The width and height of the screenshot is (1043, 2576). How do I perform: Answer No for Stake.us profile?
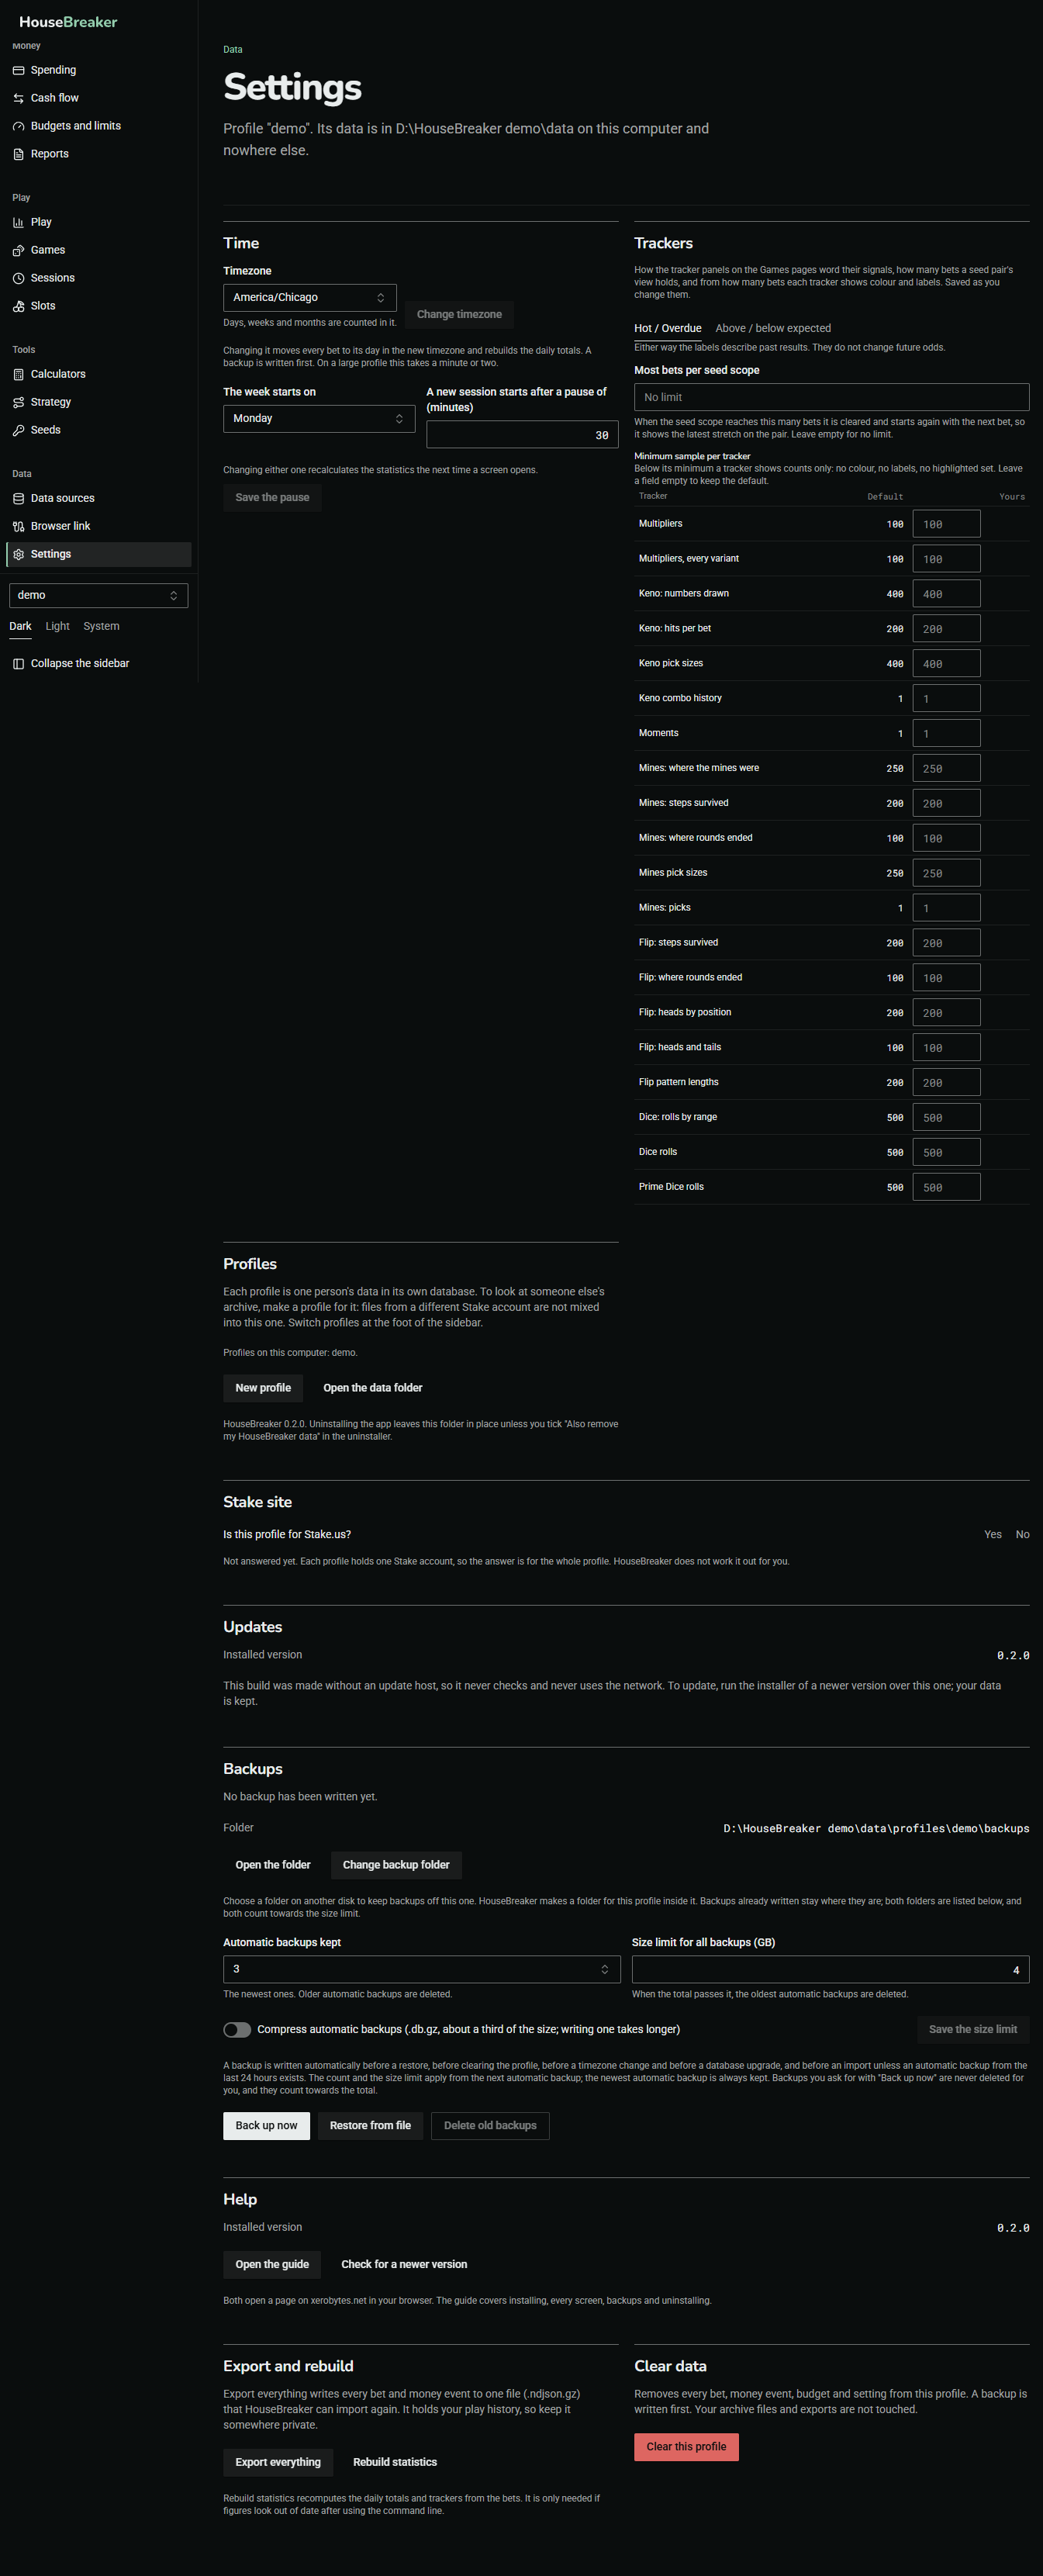[1022, 1534]
